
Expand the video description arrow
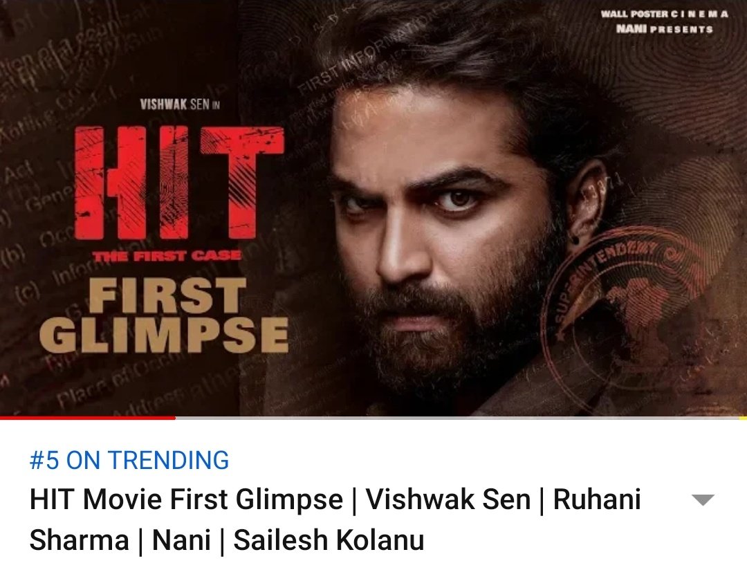[x=703, y=500]
